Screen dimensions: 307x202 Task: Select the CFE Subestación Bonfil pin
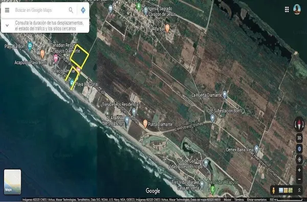pyautogui.click(x=212, y=118)
